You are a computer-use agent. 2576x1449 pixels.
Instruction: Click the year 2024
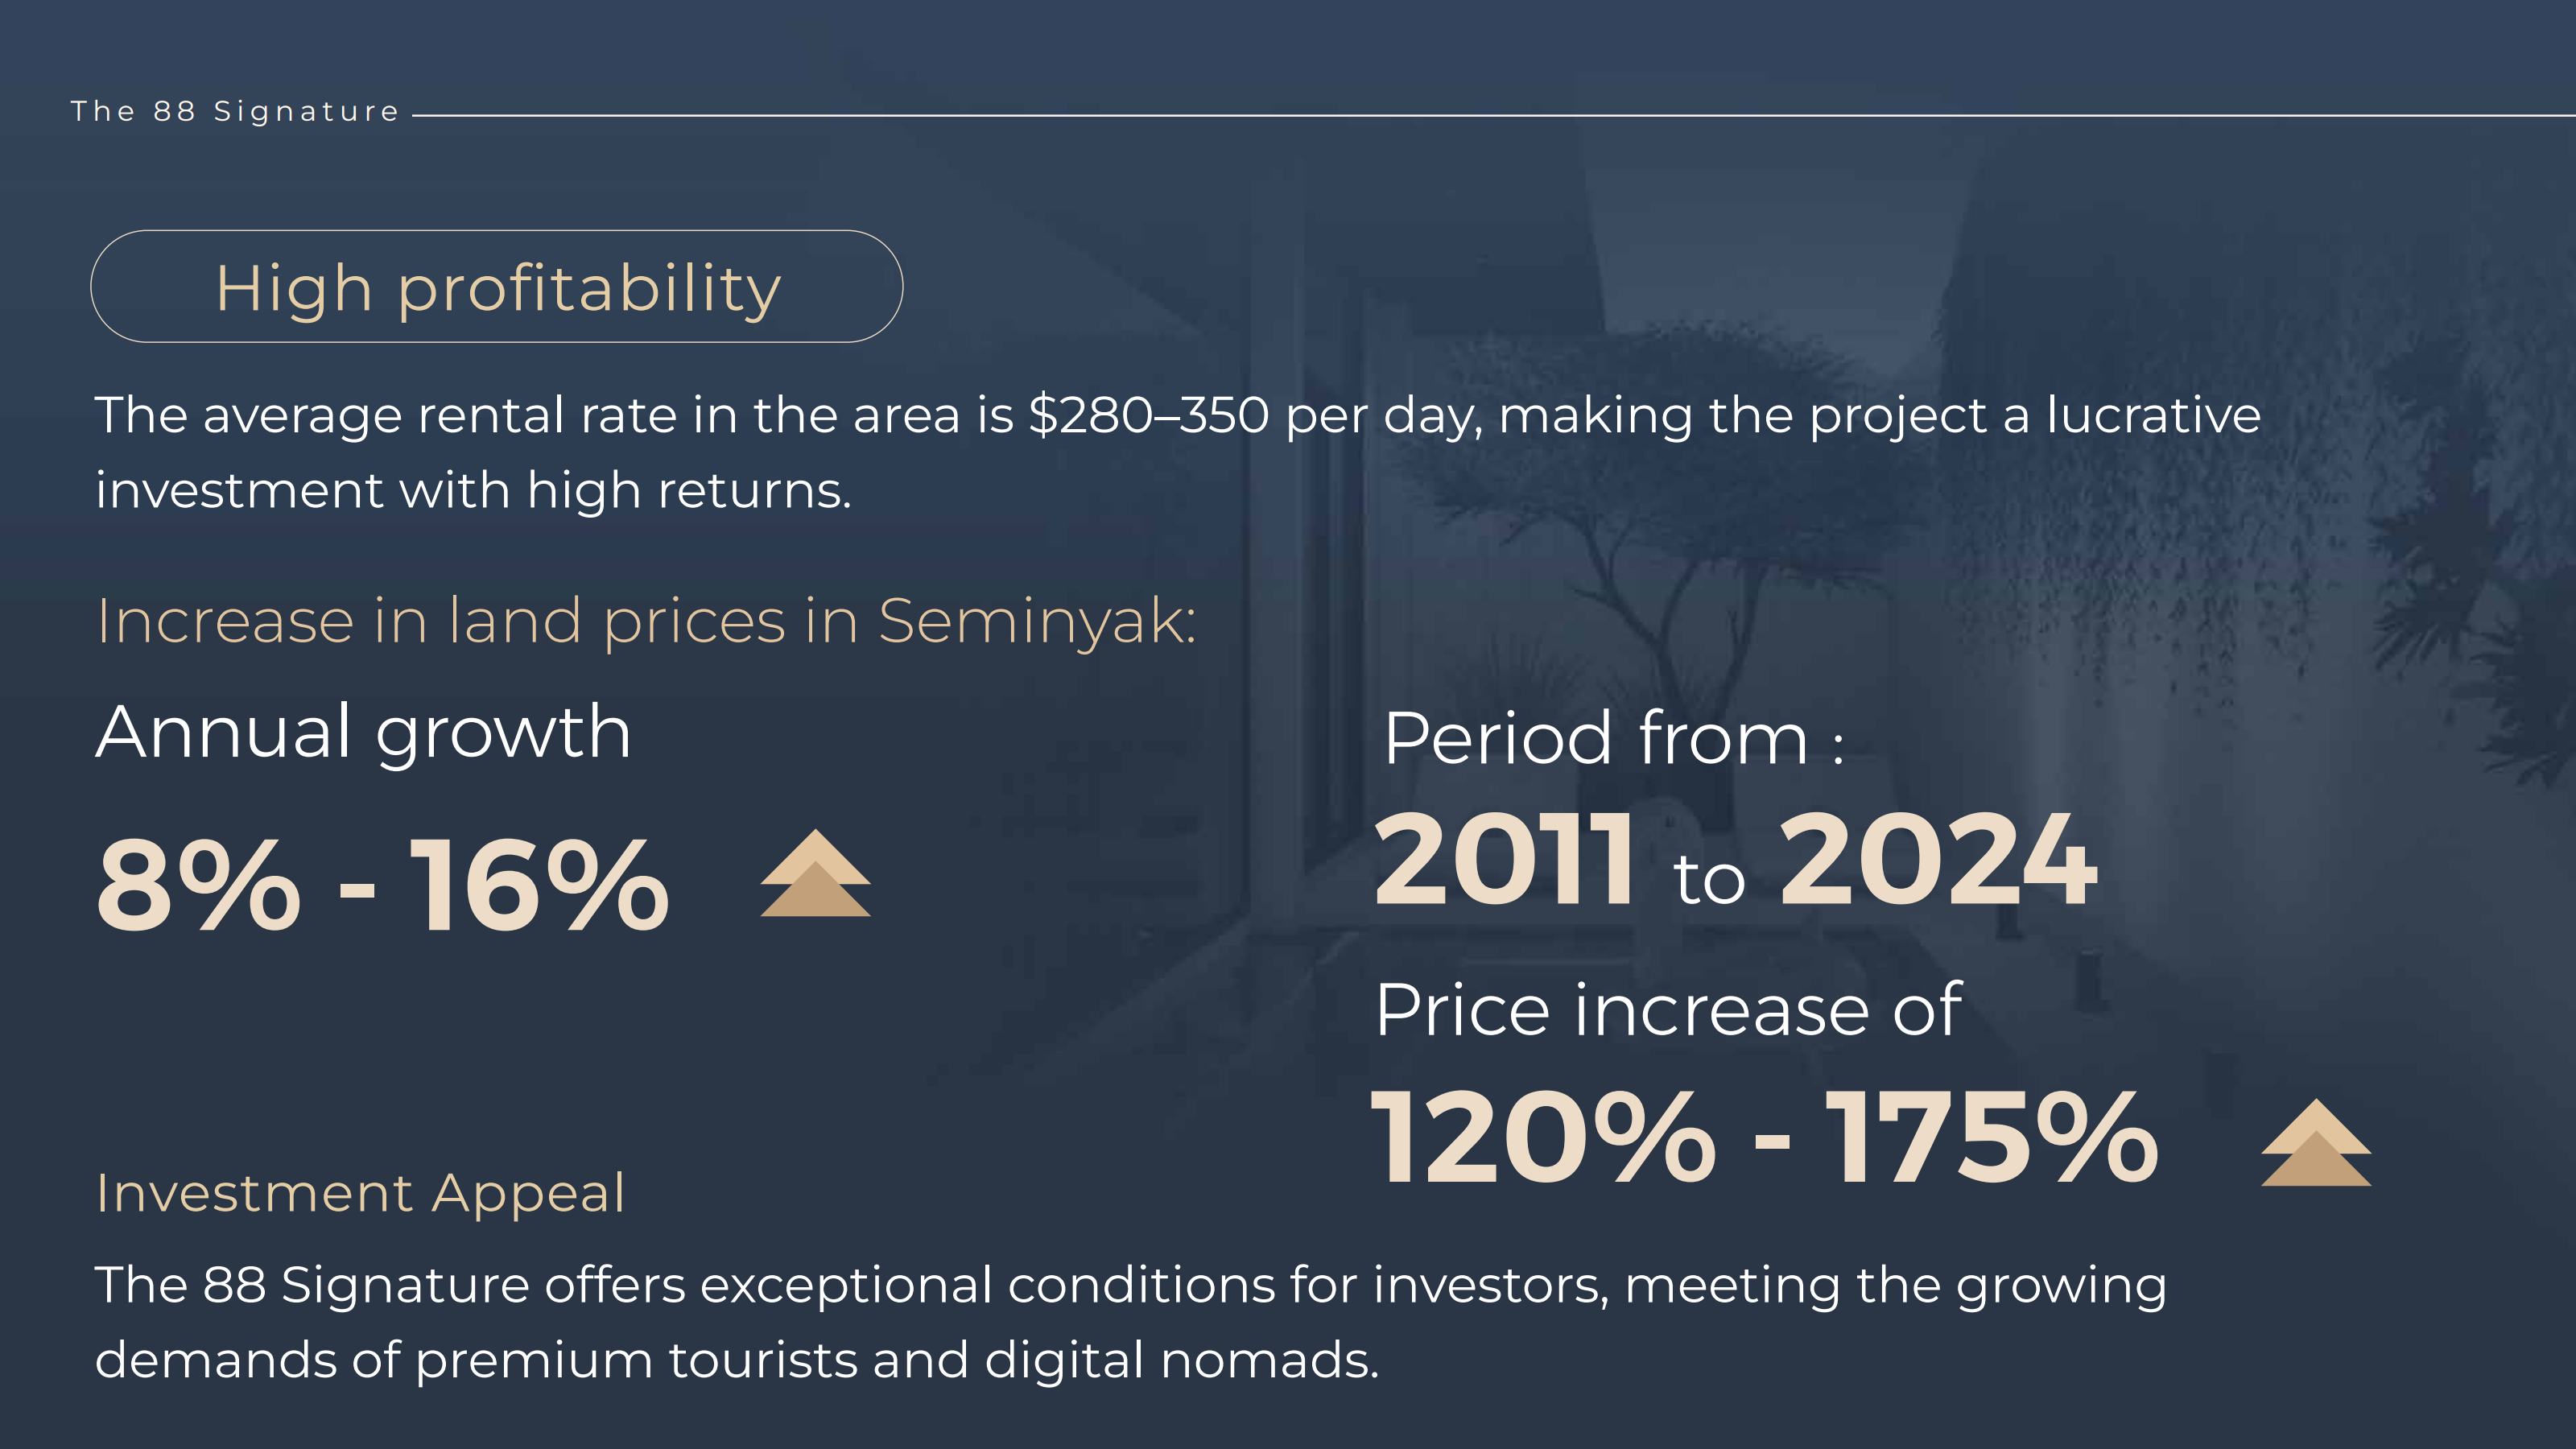click(x=1938, y=860)
